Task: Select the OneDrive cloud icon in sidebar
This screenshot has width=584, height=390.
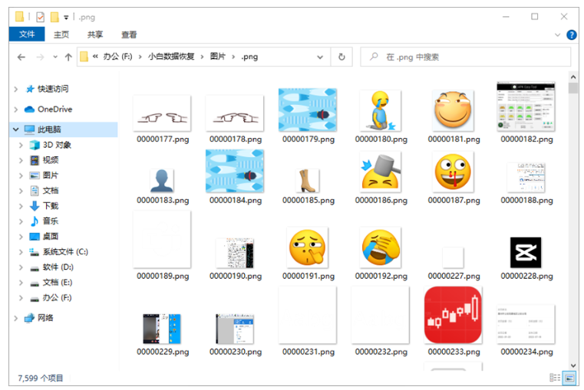Action: [x=29, y=109]
